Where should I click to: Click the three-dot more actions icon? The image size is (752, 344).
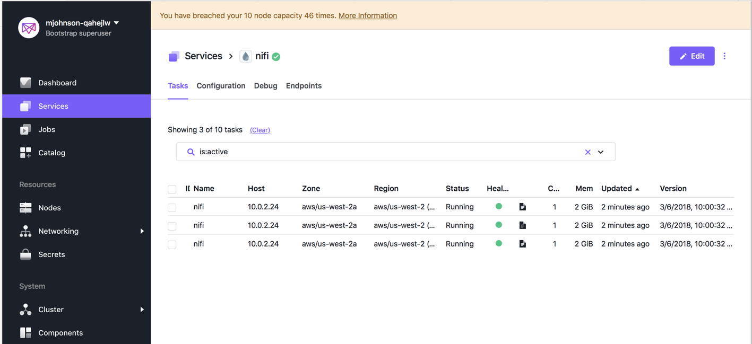(x=724, y=56)
